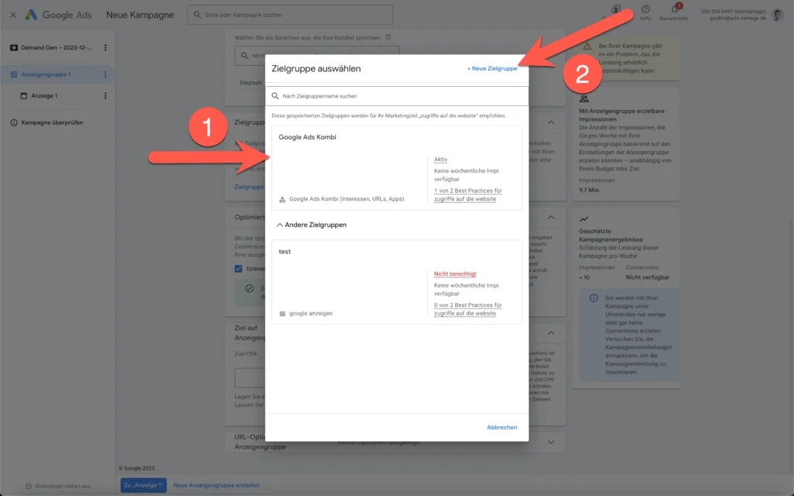Select the test audience card
This screenshot has width=794, height=496.
tap(397, 282)
